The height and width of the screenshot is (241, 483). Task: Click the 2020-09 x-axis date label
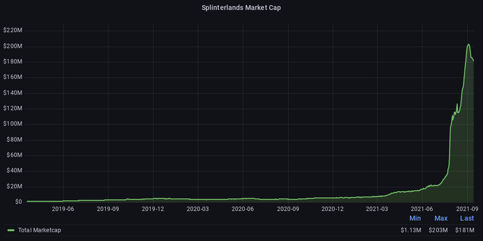(x=288, y=209)
